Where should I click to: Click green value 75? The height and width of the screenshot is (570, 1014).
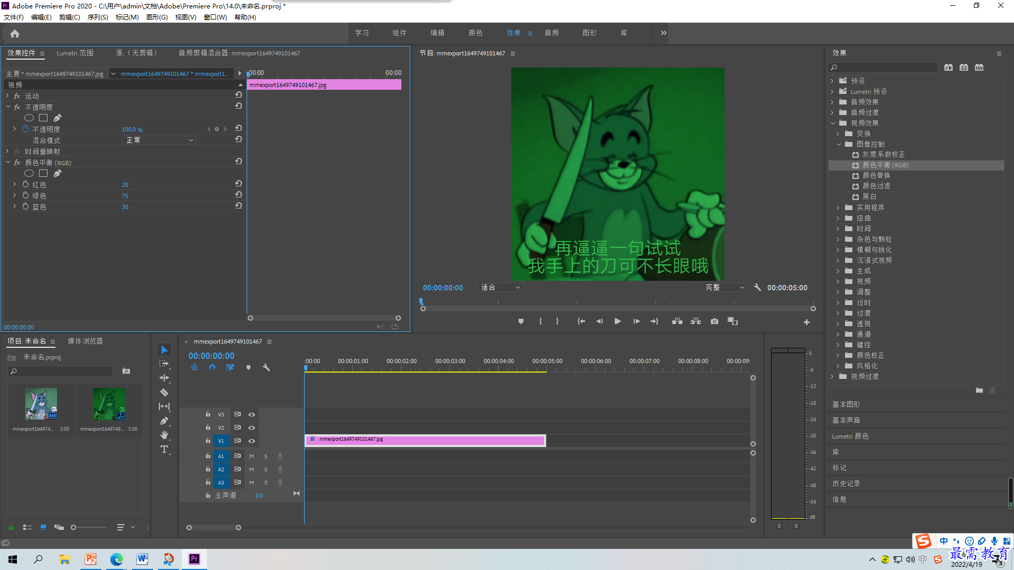click(125, 196)
